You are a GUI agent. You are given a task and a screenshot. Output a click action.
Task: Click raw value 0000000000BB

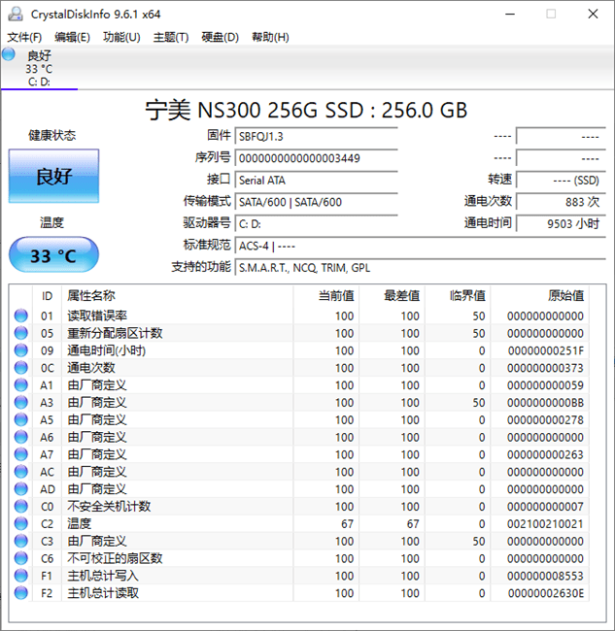545,403
